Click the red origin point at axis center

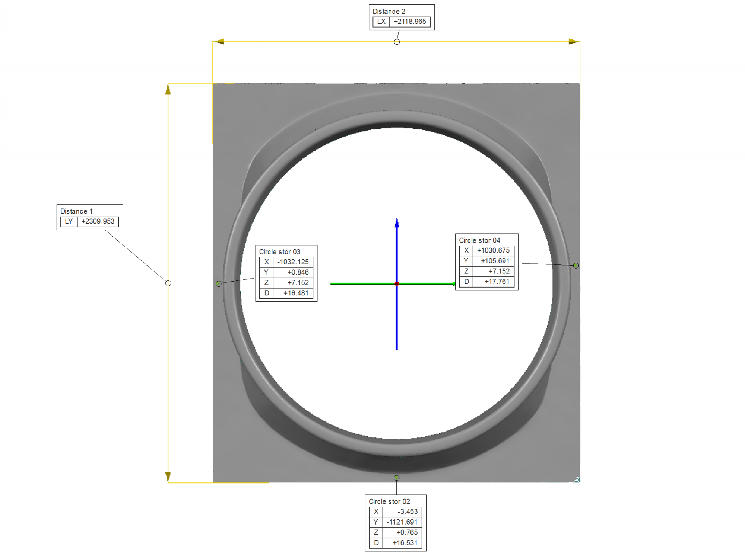click(397, 284)
